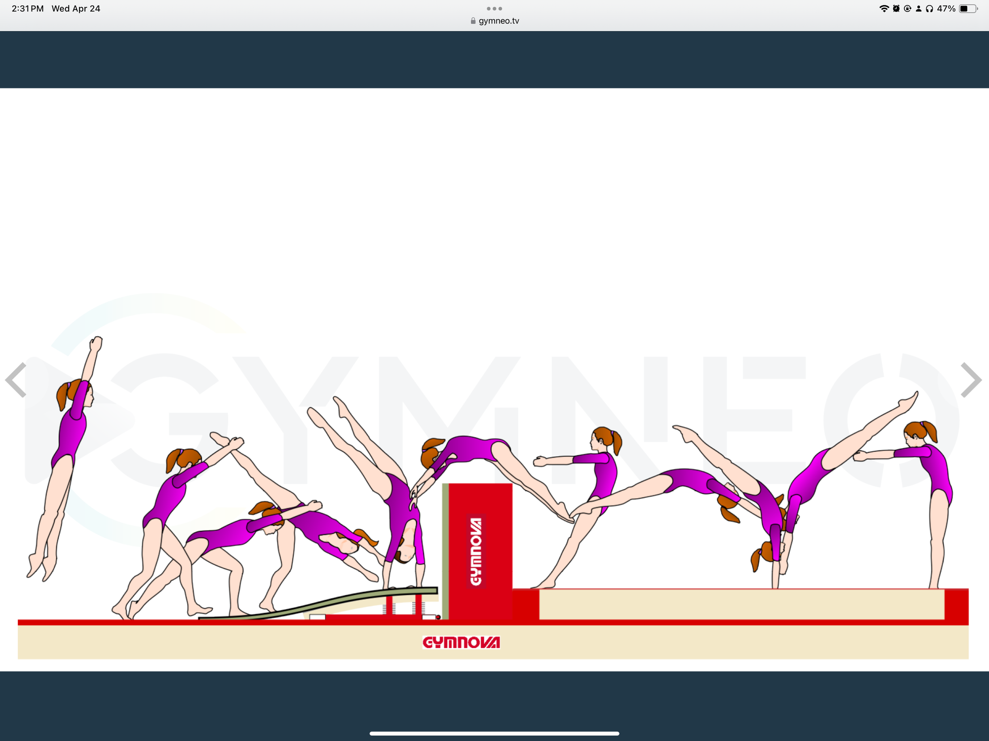989x741 pixels.
Task: Tap the rotation lock status icon
Action: (907, 8)
